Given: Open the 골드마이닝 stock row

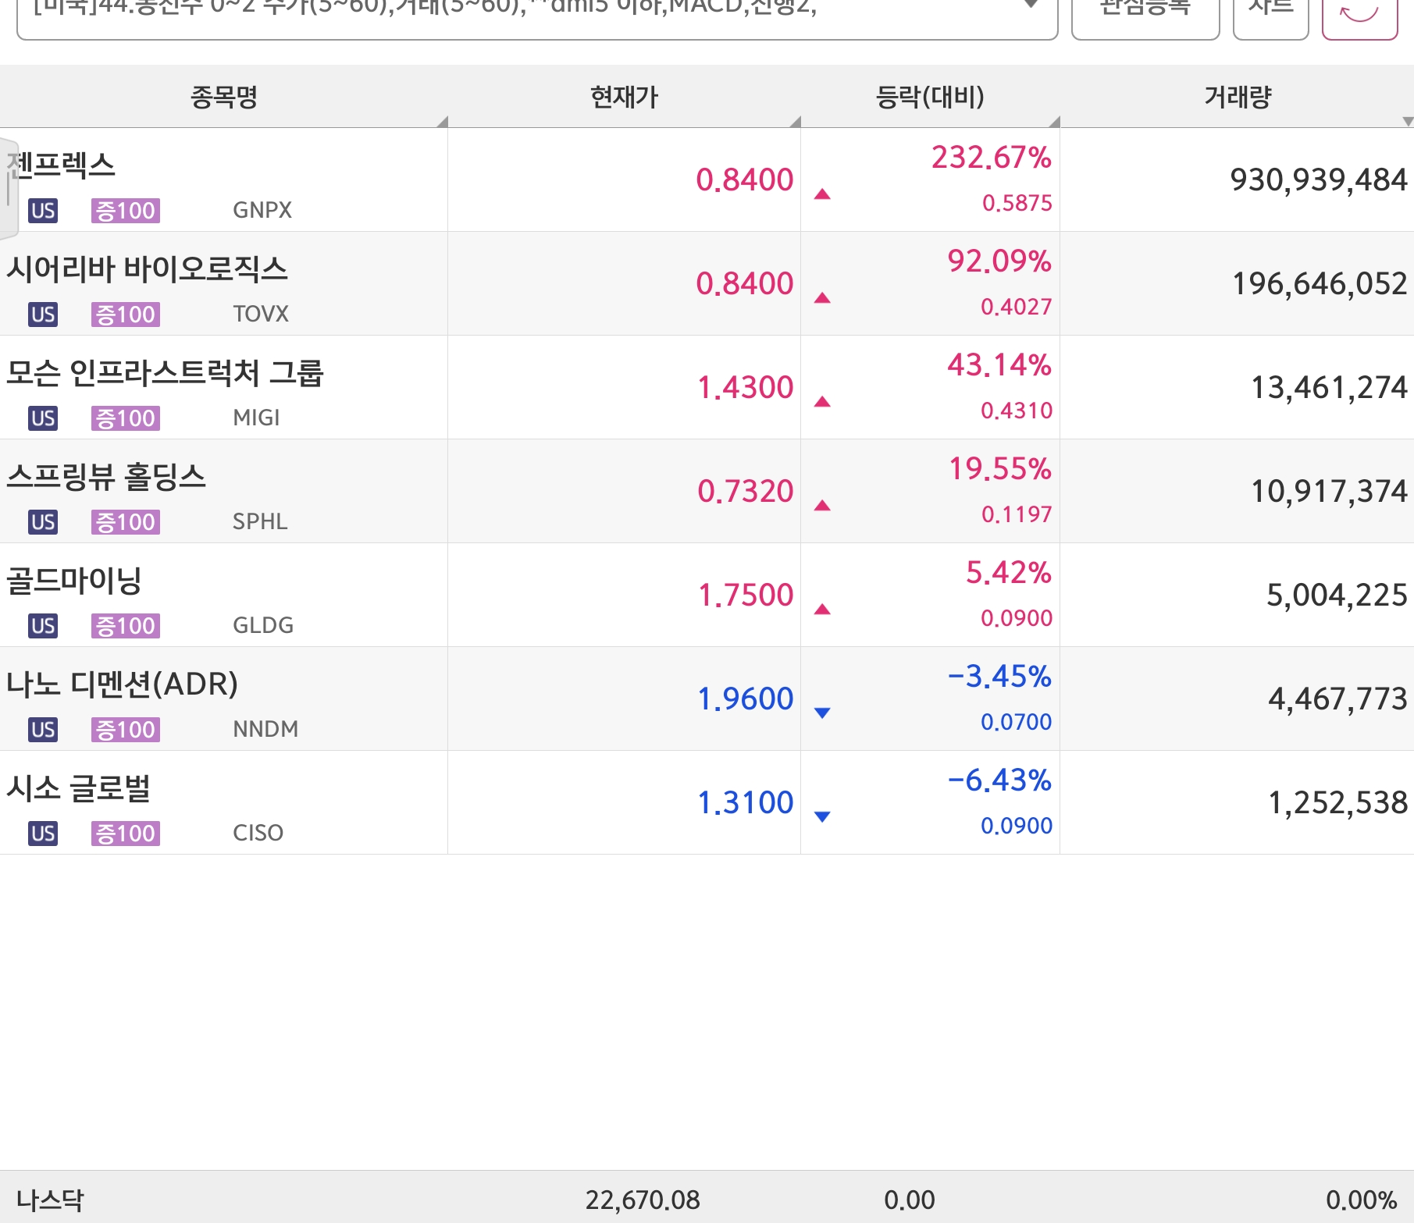Looking at the screenshot, I should 707,595.
